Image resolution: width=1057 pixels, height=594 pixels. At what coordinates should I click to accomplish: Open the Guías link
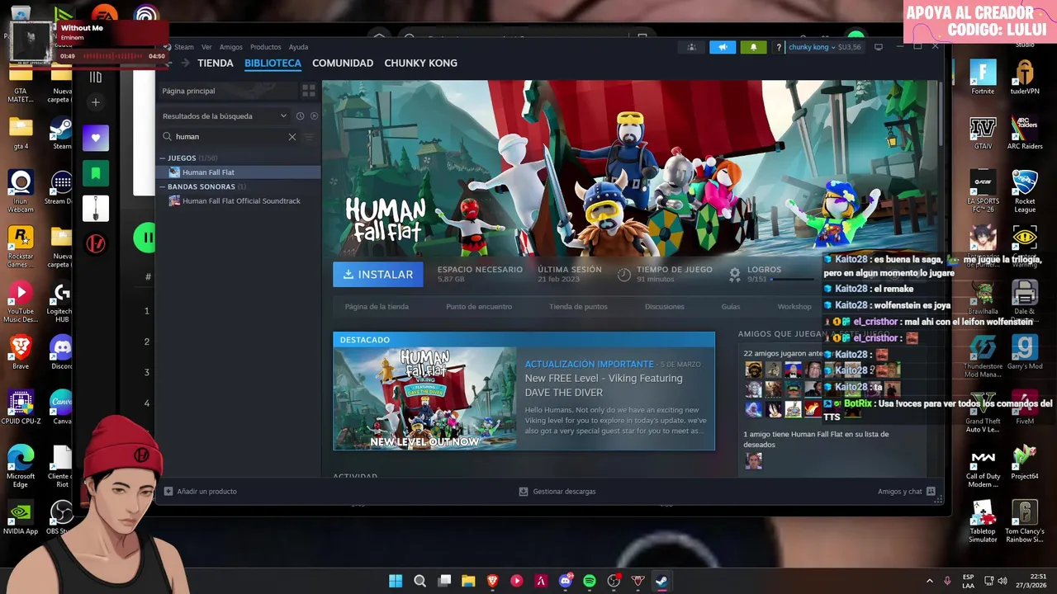[x=731, y=307]
